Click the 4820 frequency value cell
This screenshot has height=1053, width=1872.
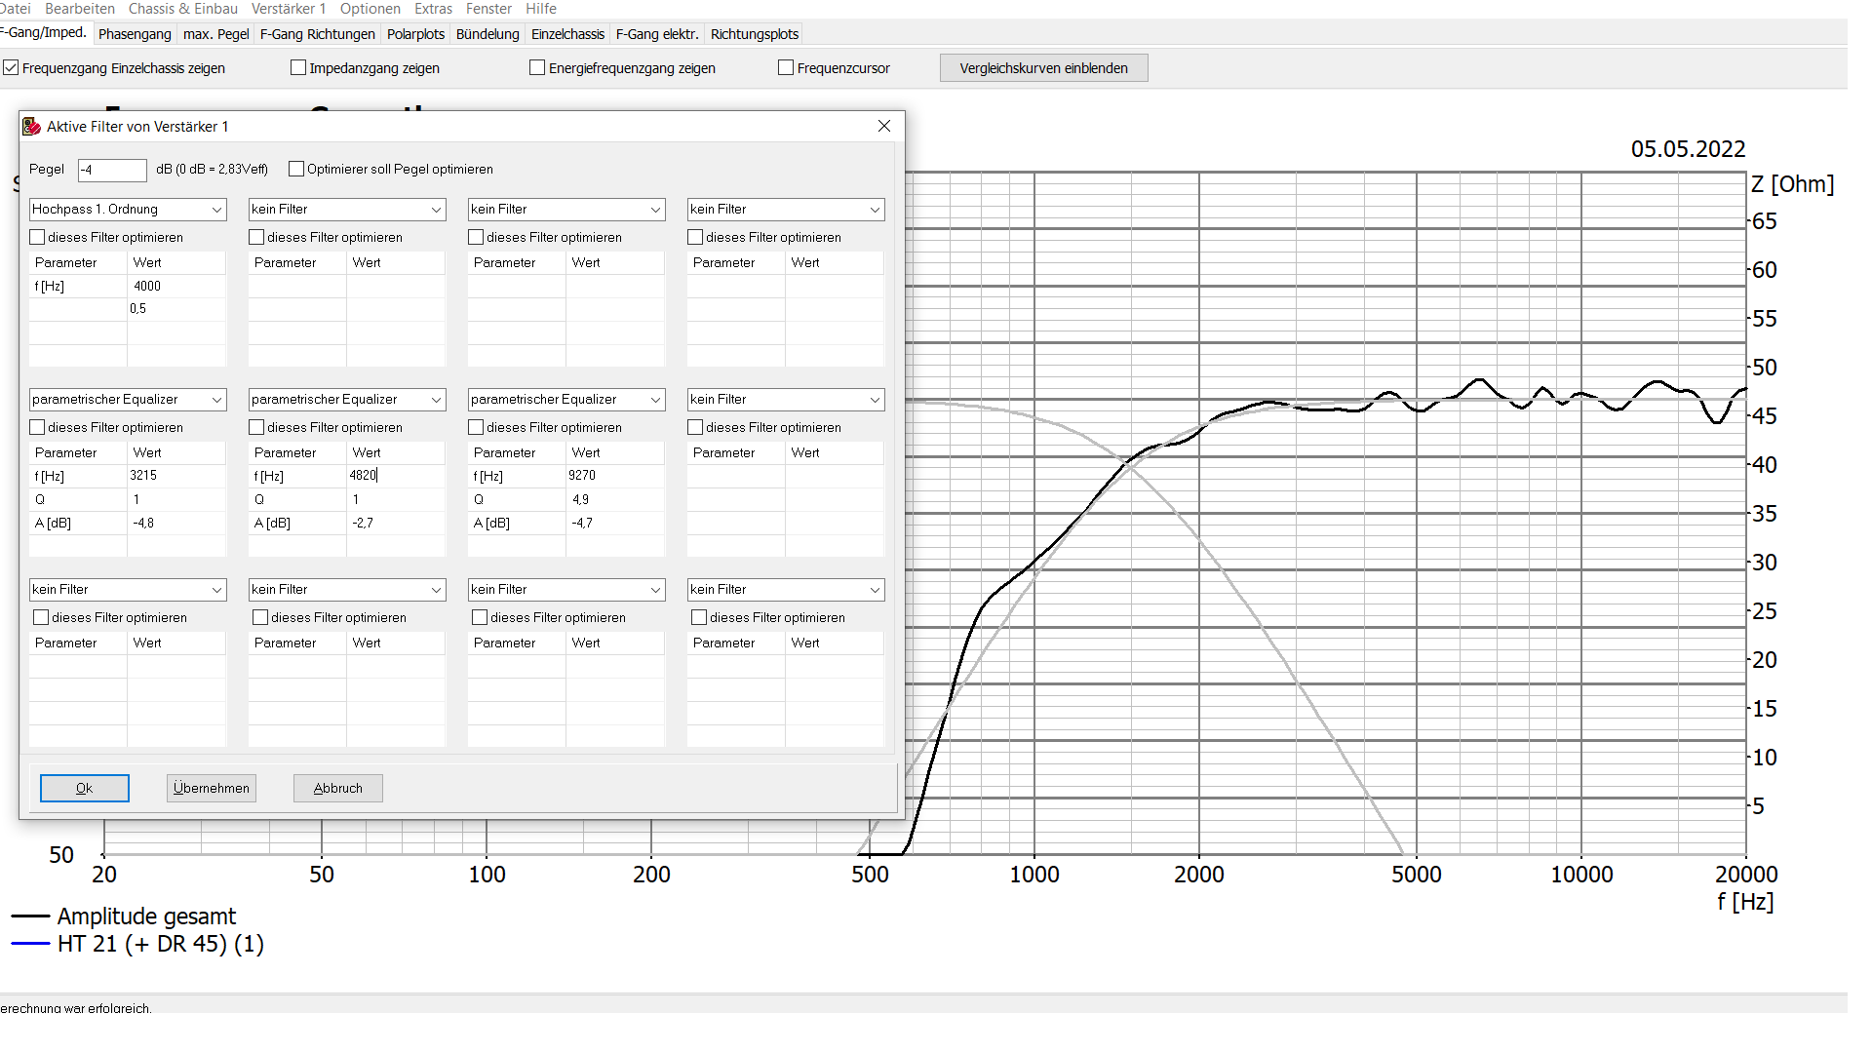click(396, 476)
